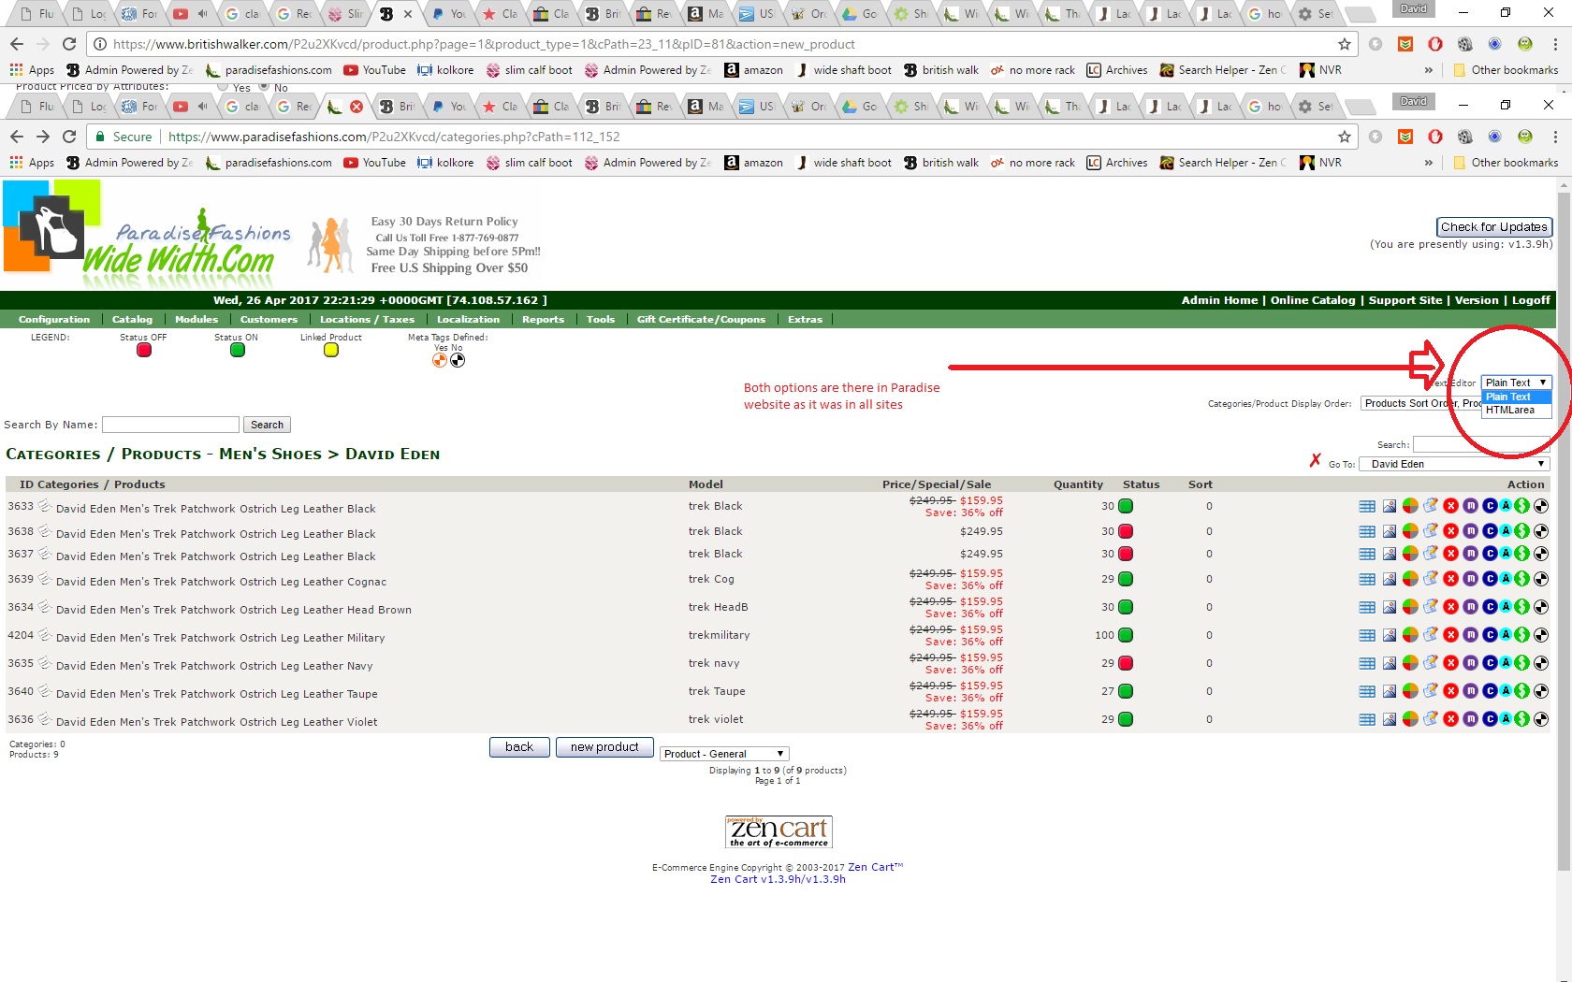
Task: Click the purple move icon for product 3637
Action: click(x=1471, y=554)
